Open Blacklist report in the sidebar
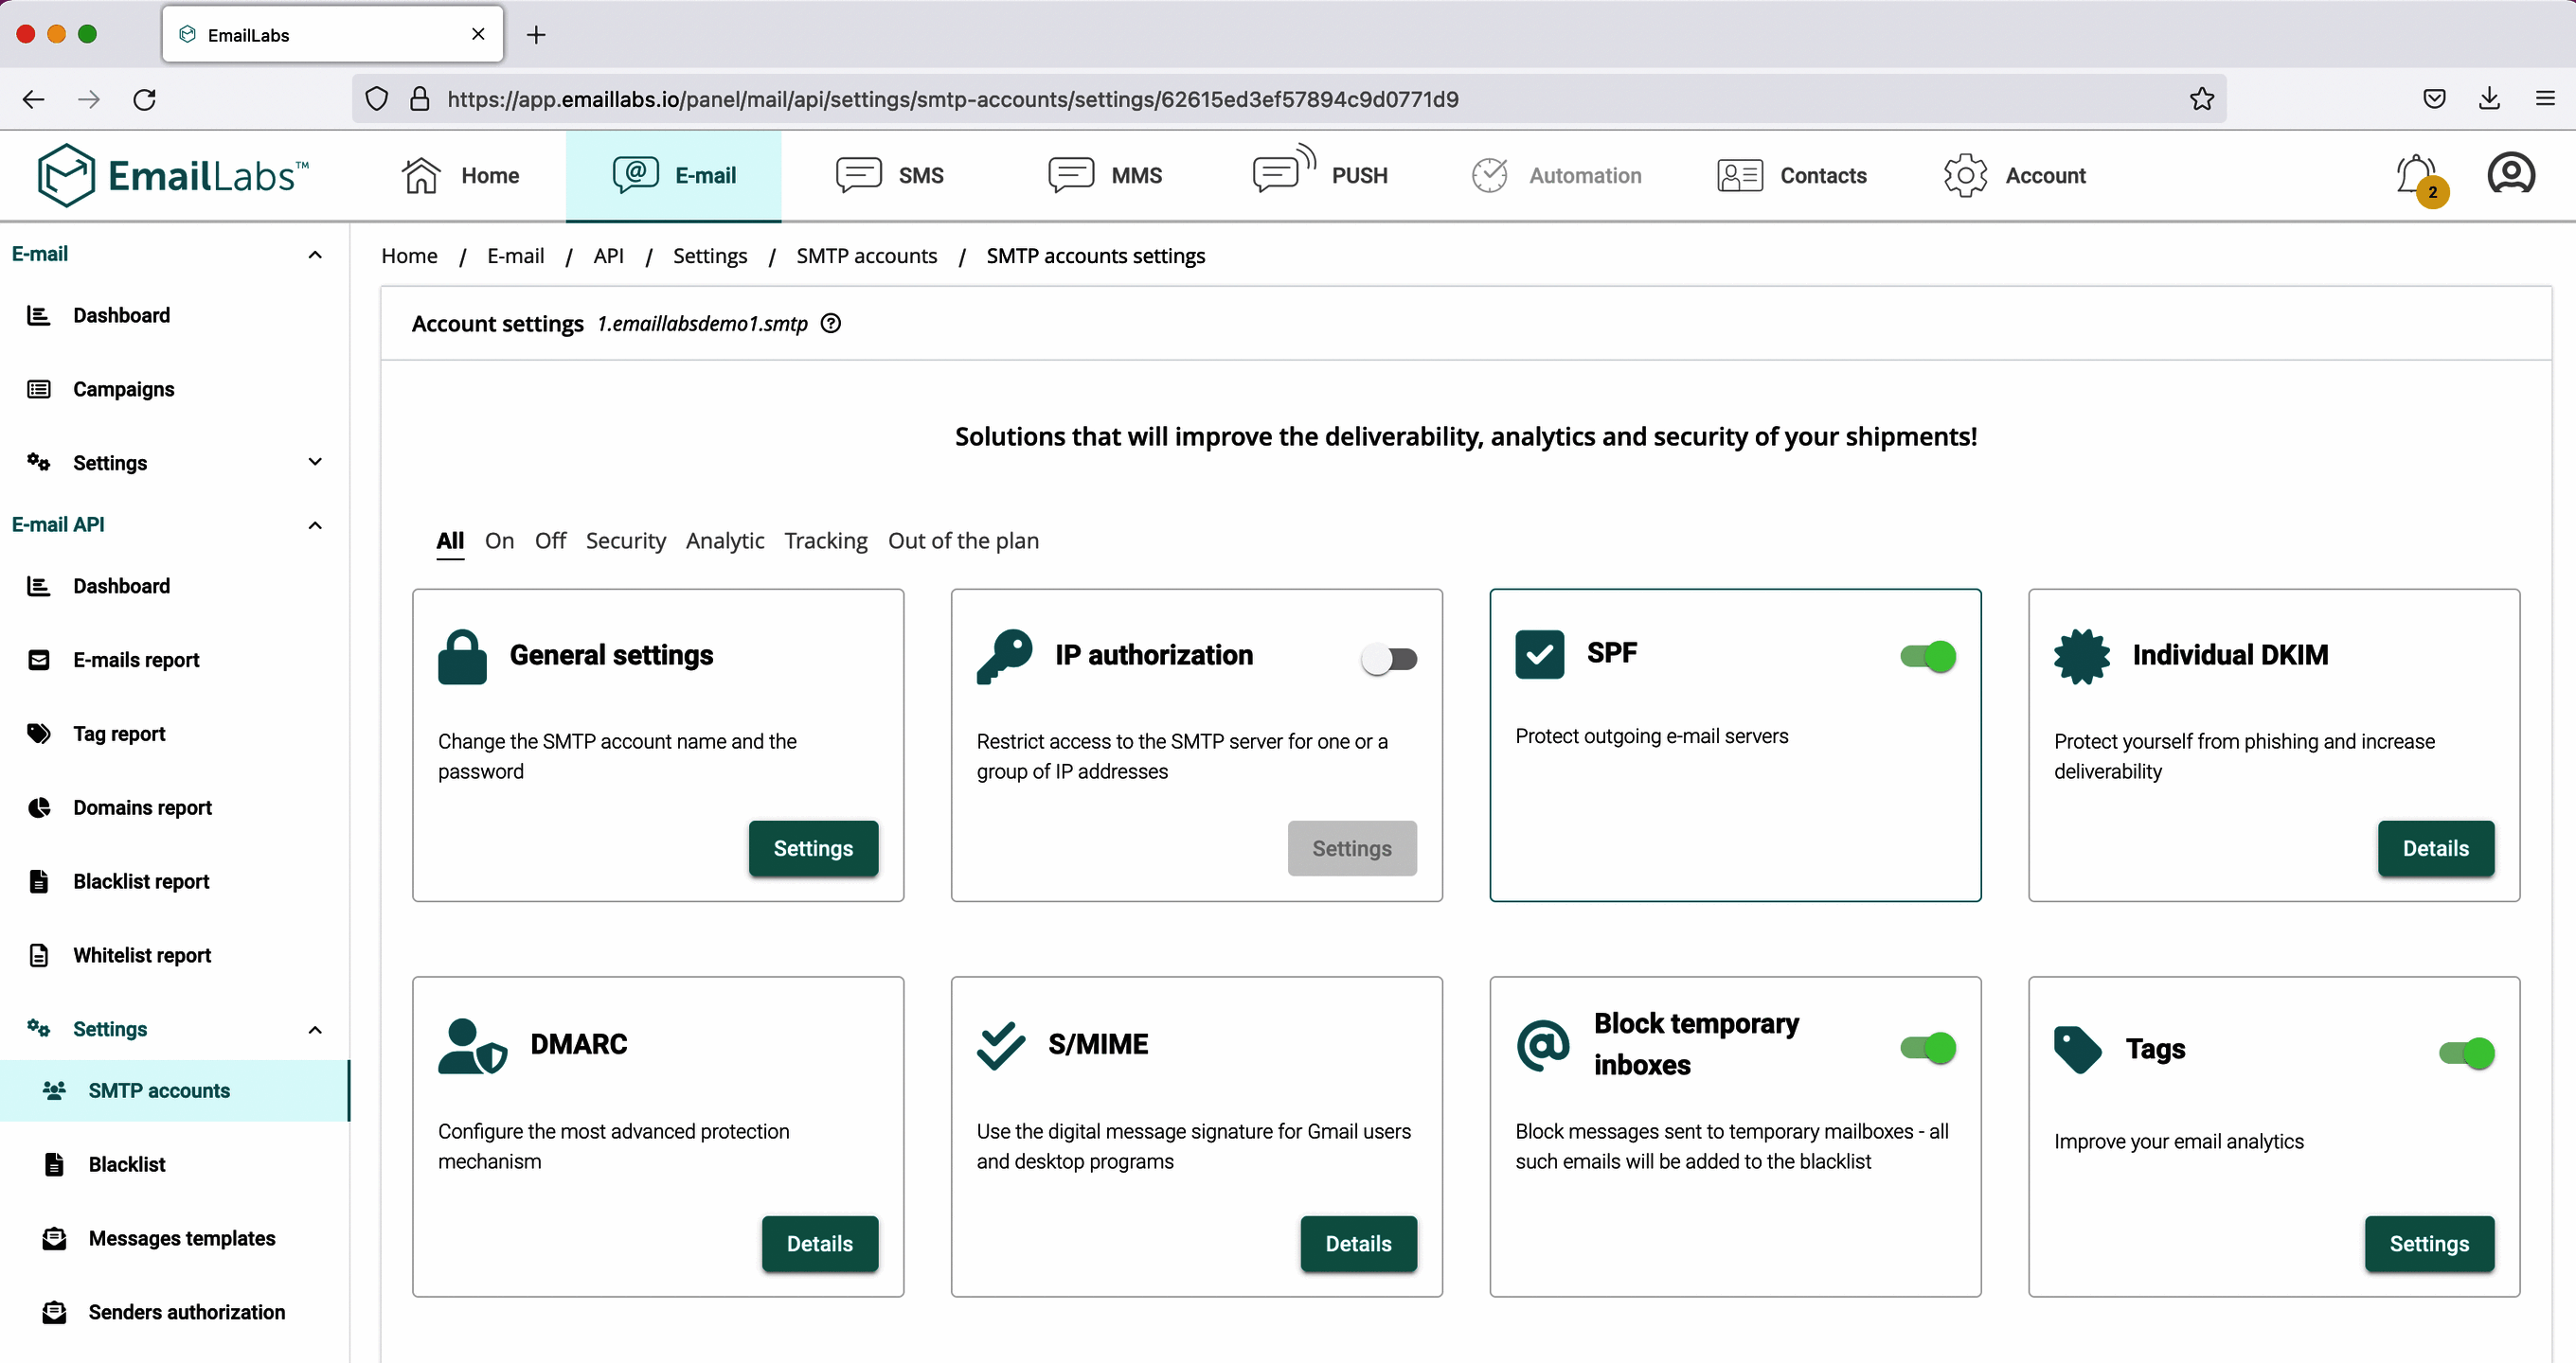This screenshot has height=1363, width=2576. 141,880
